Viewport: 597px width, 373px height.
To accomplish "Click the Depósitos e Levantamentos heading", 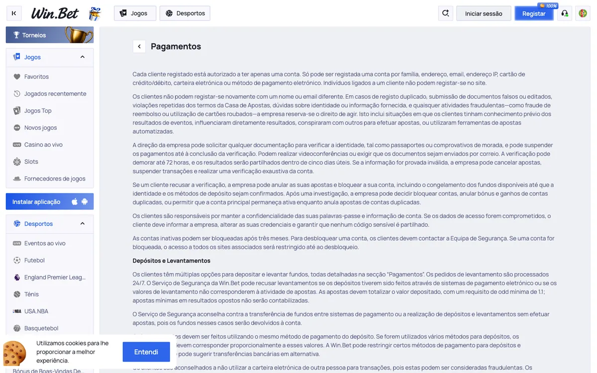I will pos(171,261).
